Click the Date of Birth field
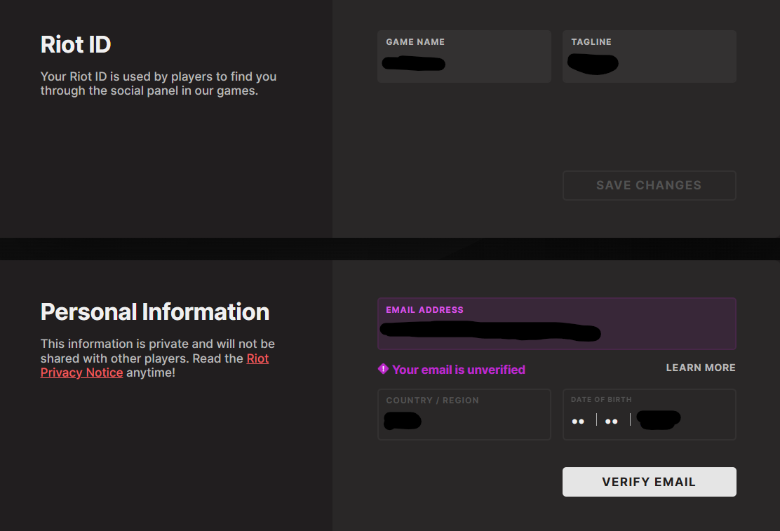780x531 pixels. click(649, 415)
